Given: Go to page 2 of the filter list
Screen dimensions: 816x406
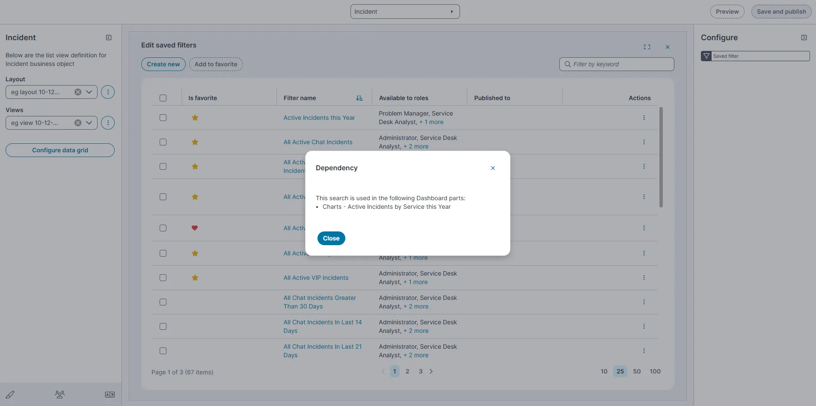Looking at the screenshot, I should tap(407, 371).
